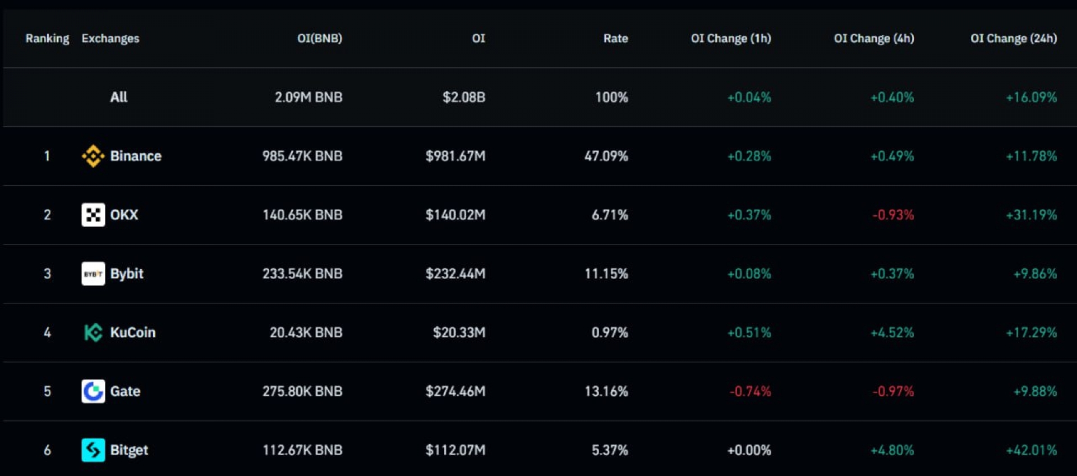Sort table by Rate column header
Image resolution: width=1077 pixels, height=476 pixels.
tap(615, 38)
